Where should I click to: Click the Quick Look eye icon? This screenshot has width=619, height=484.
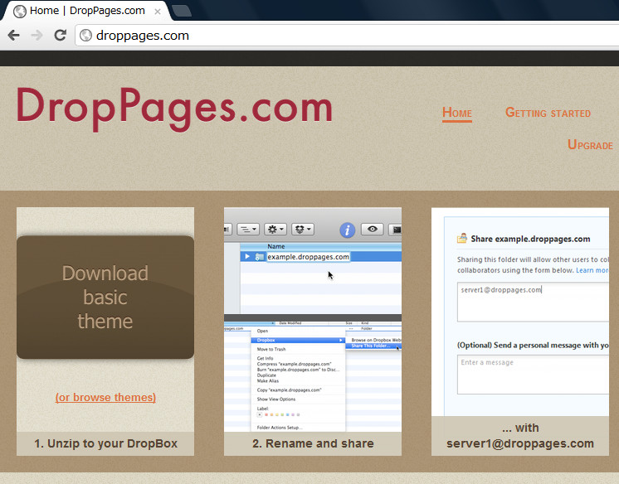point(373,230)
